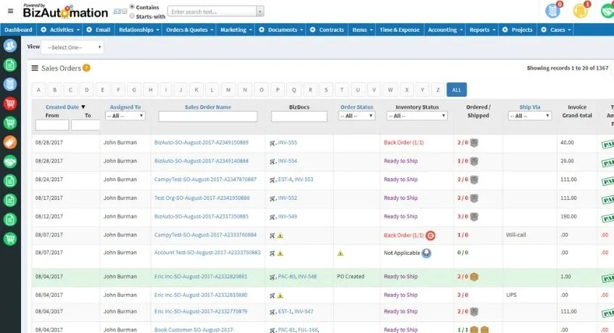The image size is (614, 333).
Task: Open the Dashboard tab
Action: [18, 30]
